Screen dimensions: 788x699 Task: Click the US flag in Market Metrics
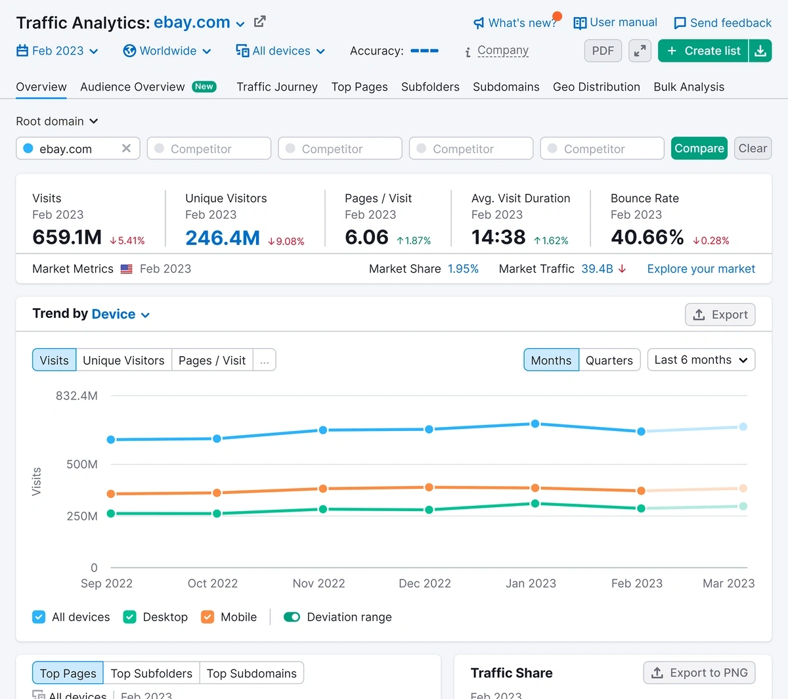127,269
